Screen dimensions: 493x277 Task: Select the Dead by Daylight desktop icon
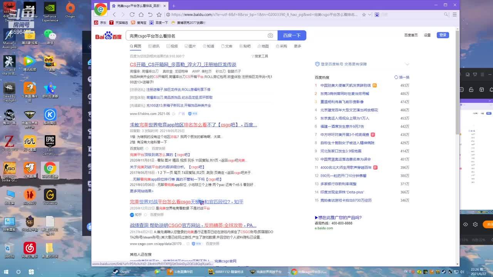click(9, 93)
